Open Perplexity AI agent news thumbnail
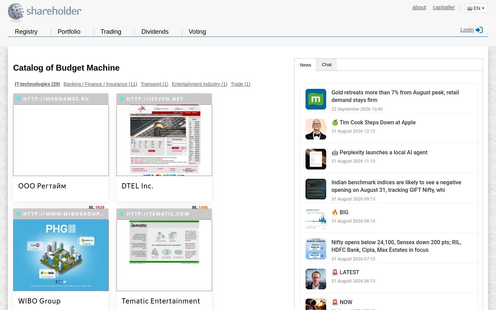The width and height of the screenshot is (496, 310). click(316, 159)
